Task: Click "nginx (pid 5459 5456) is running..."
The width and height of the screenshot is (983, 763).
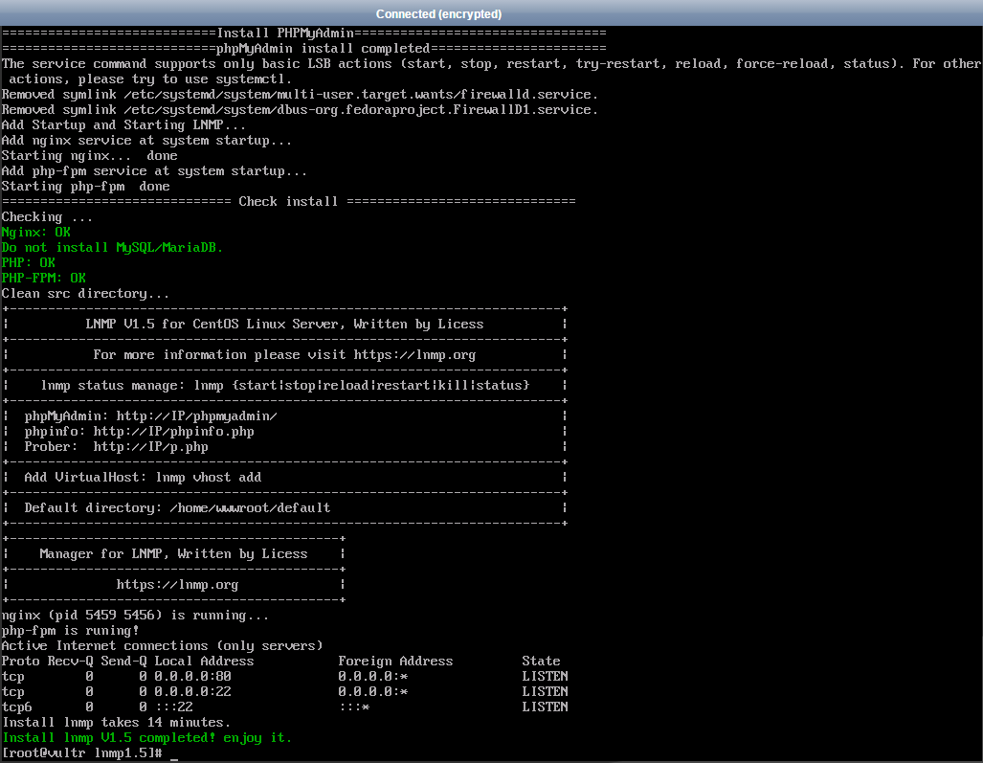Action: pos(135,615)
